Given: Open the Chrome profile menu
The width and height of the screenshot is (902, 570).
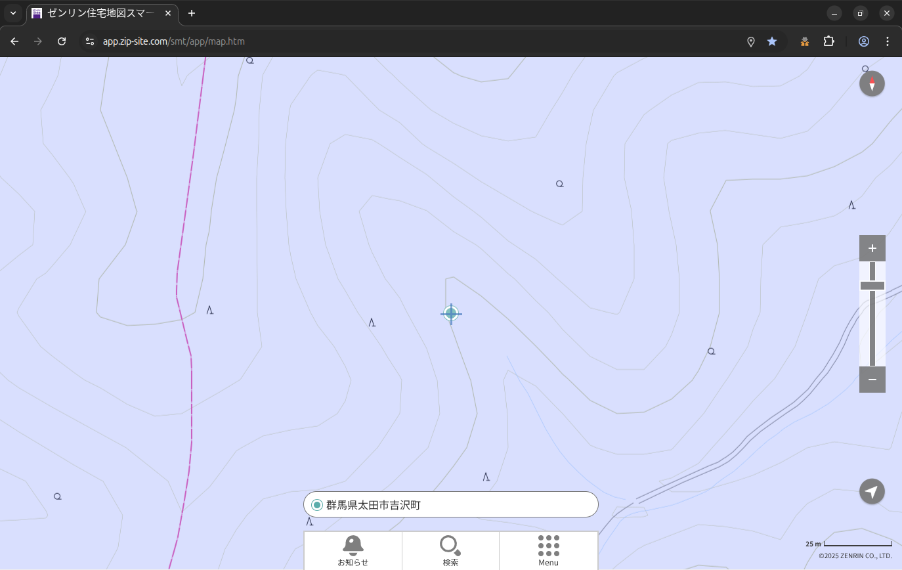Looking at the screenshot, I should [864, 41].
